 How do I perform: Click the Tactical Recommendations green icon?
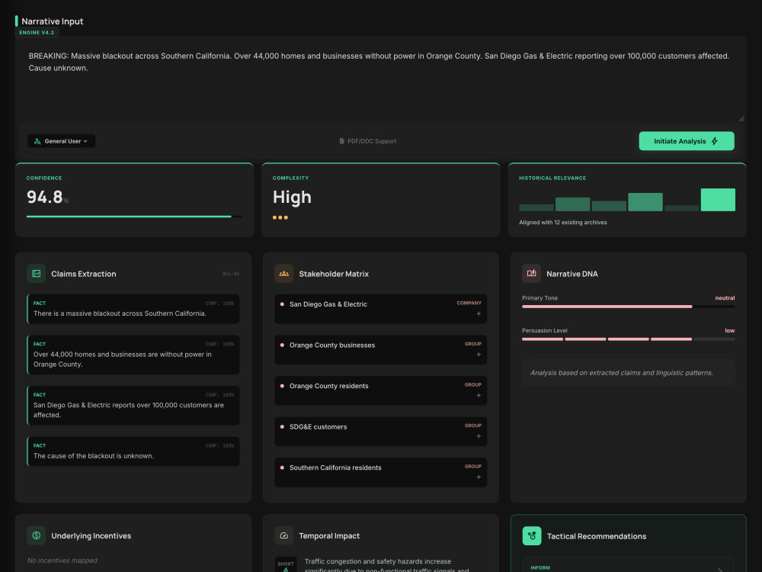coord(532,536)
